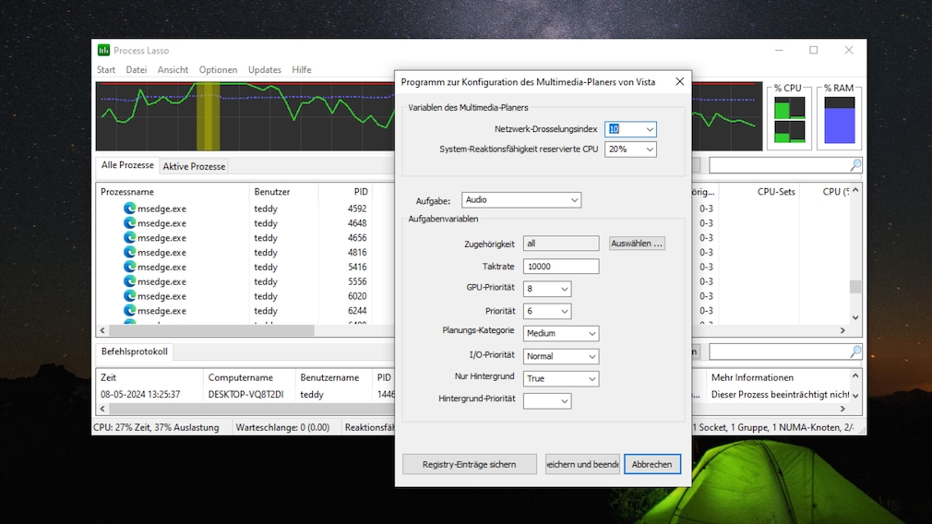Click the Taktrate field containing 10000
The width and height of the screenshot is (932, 524).
(560, 267)
